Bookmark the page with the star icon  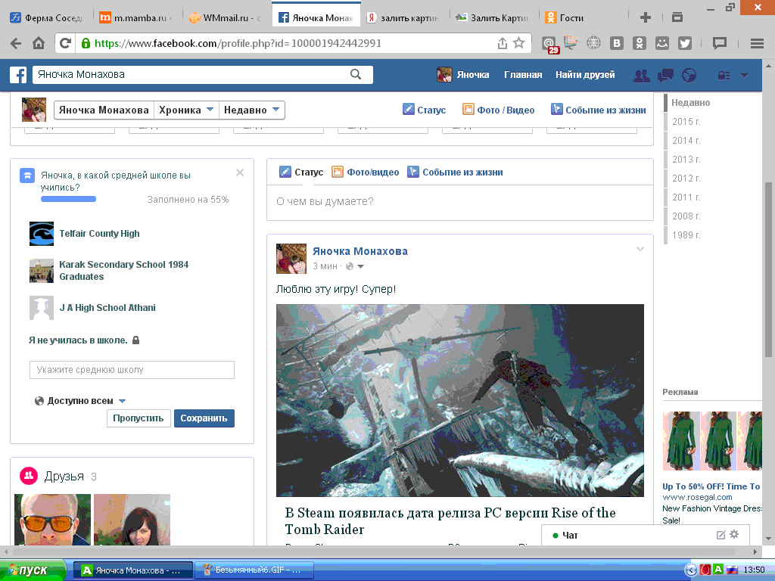point(518,43)
